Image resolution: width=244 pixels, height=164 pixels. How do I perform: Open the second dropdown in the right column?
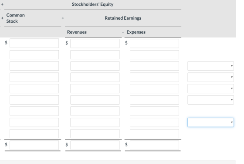tap(210, 77)
